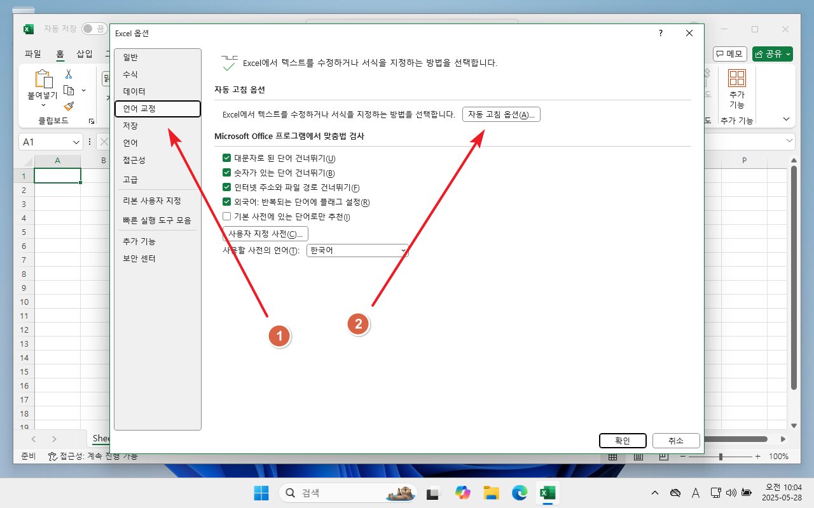The height and width of the screenshot is (508, 814).
Task: Open the Windows Start menu
Action: [261, 493]
